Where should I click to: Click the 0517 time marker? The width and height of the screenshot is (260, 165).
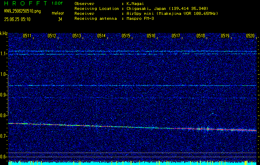176,36
